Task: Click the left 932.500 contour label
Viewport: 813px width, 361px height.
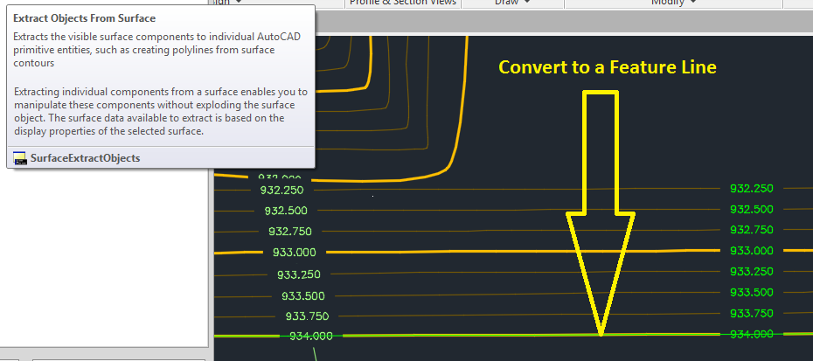Action: [x=286, y=212]
